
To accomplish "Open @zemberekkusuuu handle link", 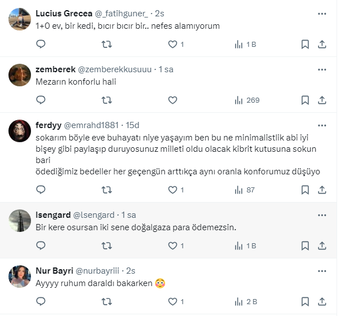I will pos(114,69).
